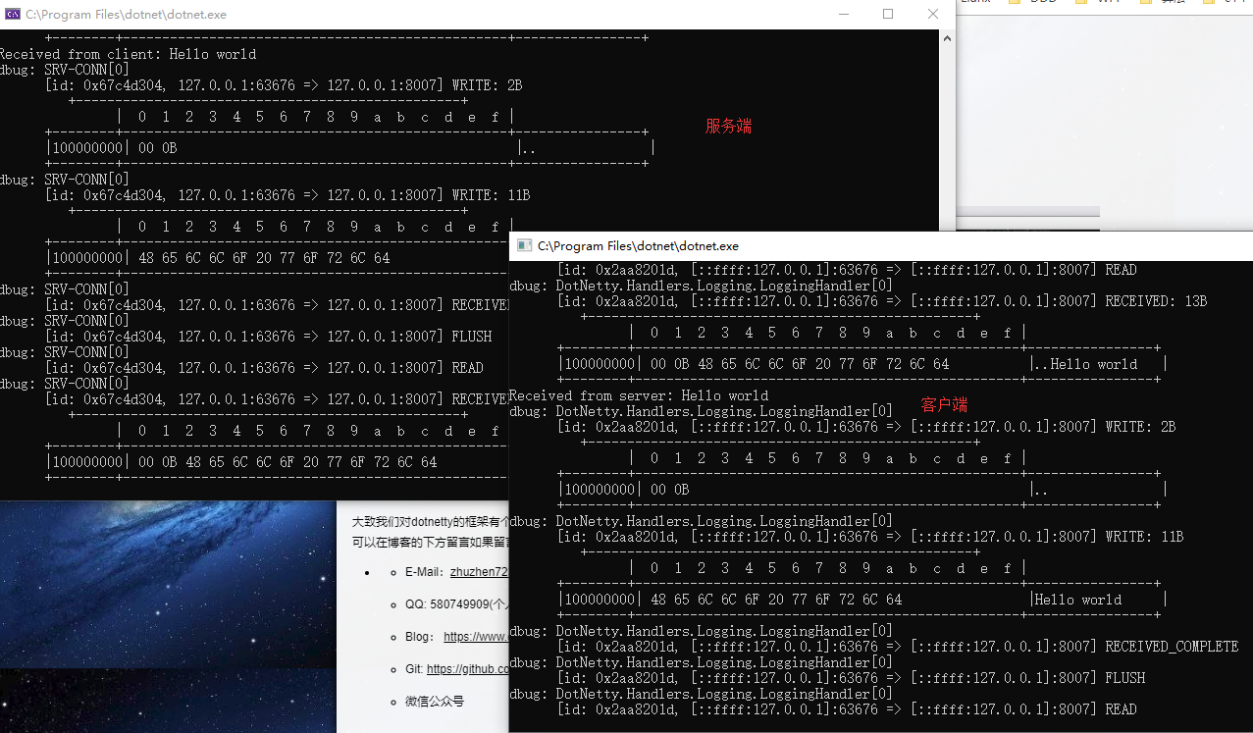Maximize the server console window
Viewport: 1253px width, 733px height.
pos(888,14)
